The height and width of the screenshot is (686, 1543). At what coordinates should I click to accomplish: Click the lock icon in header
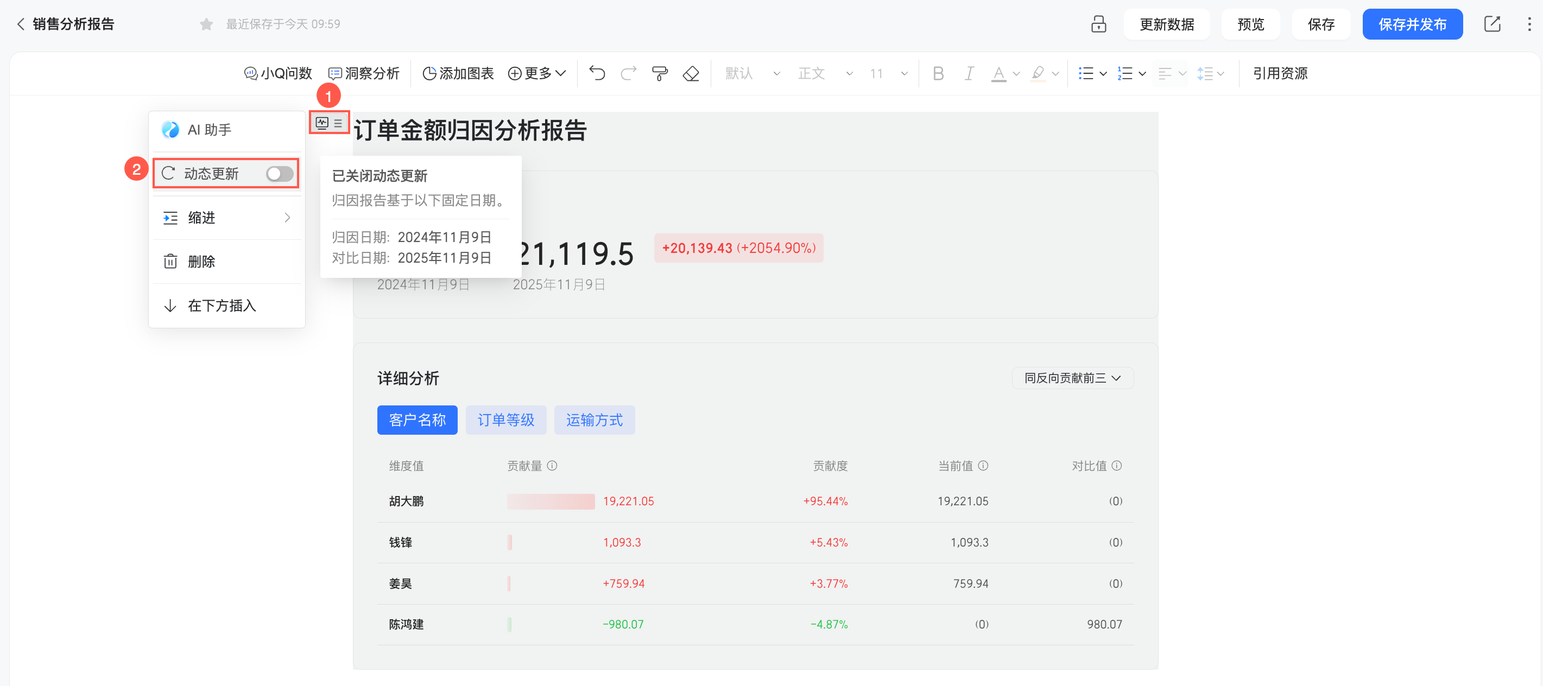pos(1098,24)
